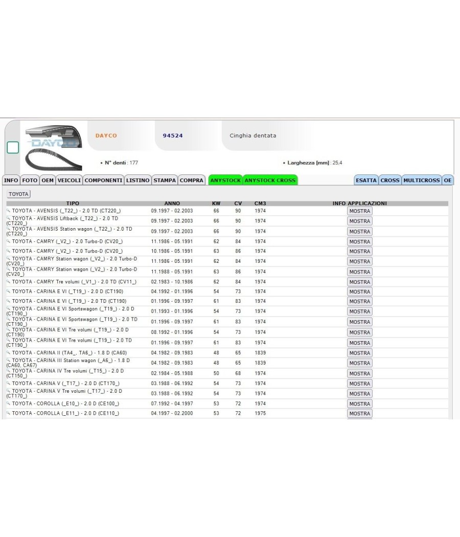Click the TIPO column header

tap(73, 203)
